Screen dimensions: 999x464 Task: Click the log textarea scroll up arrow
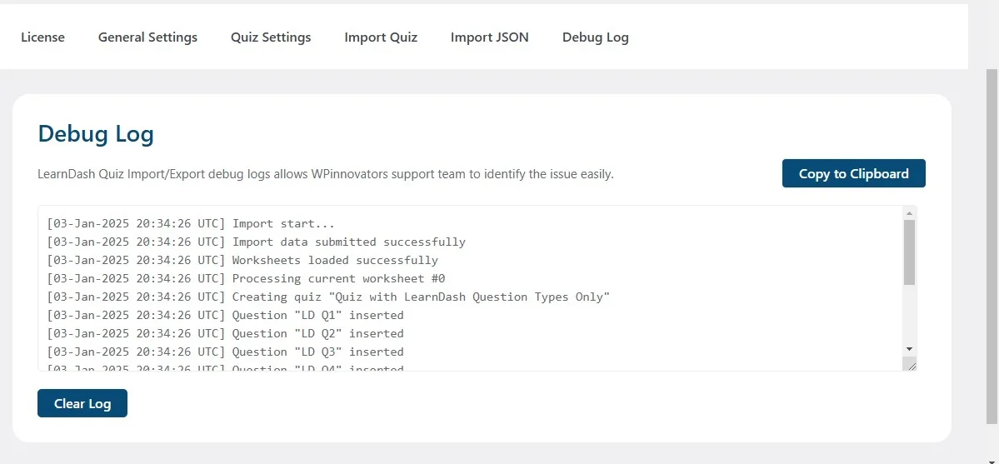click(x=909, y=213)
